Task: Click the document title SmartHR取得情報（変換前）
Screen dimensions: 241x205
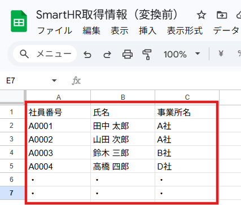Action: click(x=107, y=15)
